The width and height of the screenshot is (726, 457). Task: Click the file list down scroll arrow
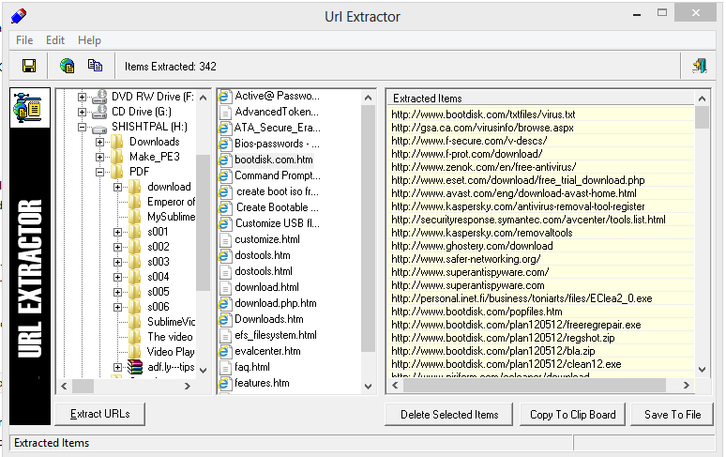coord(368,387)
